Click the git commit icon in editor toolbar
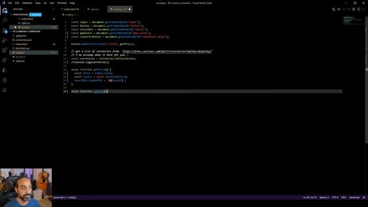368x207 pixels. coord(339,9)
